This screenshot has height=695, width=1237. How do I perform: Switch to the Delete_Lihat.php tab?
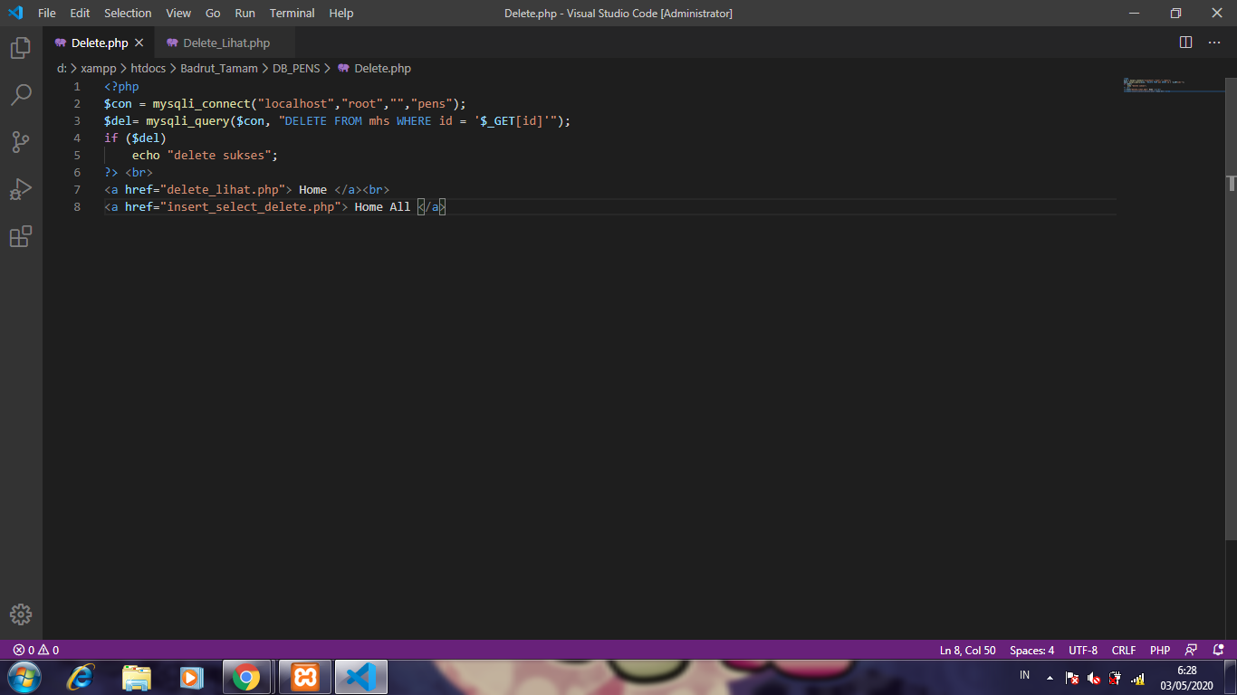click(x=226, y=43)
